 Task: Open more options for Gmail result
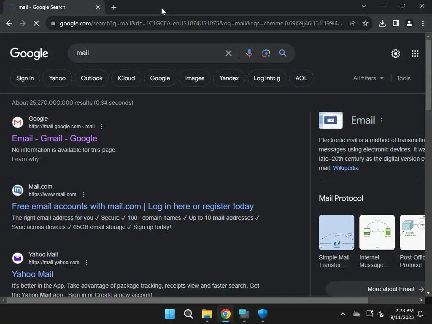(102, 127)
